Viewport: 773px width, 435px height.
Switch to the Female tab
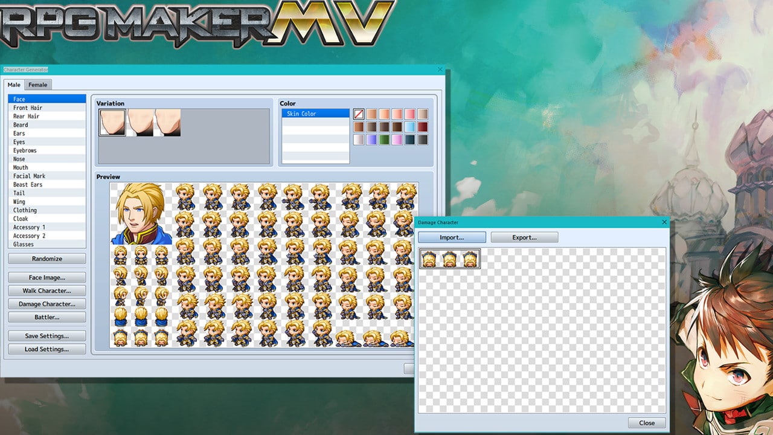tap(38, 85)
